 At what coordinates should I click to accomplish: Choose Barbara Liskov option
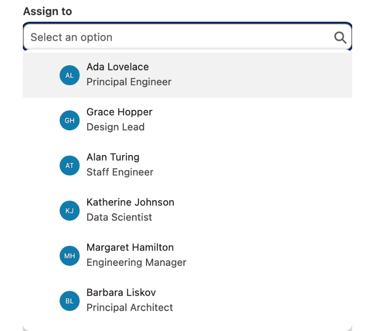(x=187, y=301)
